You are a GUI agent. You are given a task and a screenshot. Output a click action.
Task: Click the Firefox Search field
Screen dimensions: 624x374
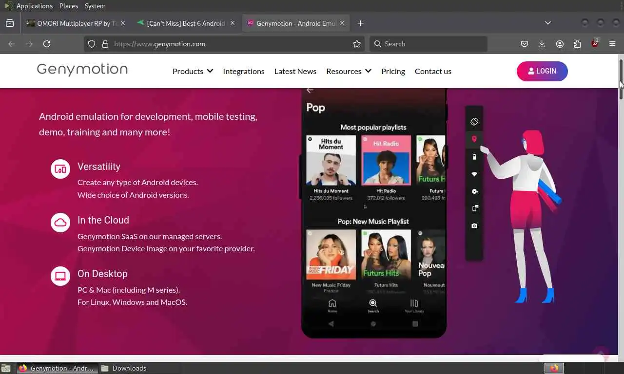pos(429,44)
